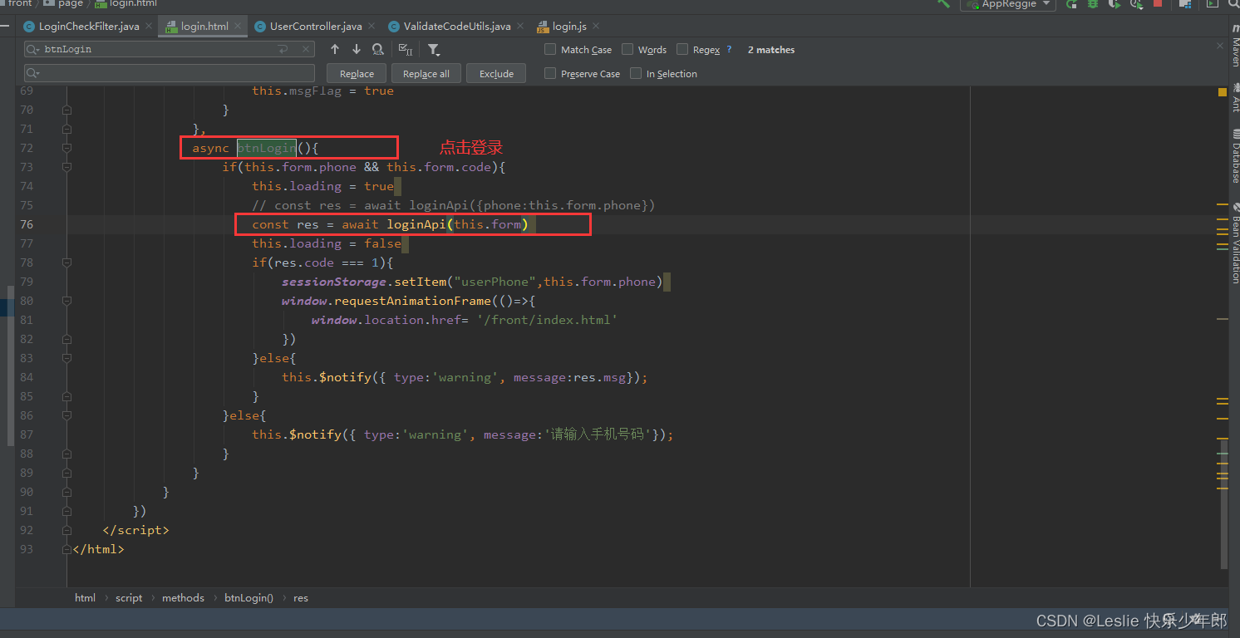Click the btnLogin() breadcrumb
This screenshot has width=1240, height=638.
point(248,597)
